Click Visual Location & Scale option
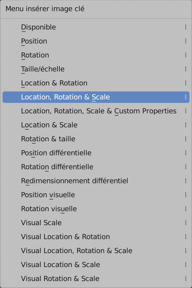Viewport: 192px width, 288px height. click(x=60, y=265)
